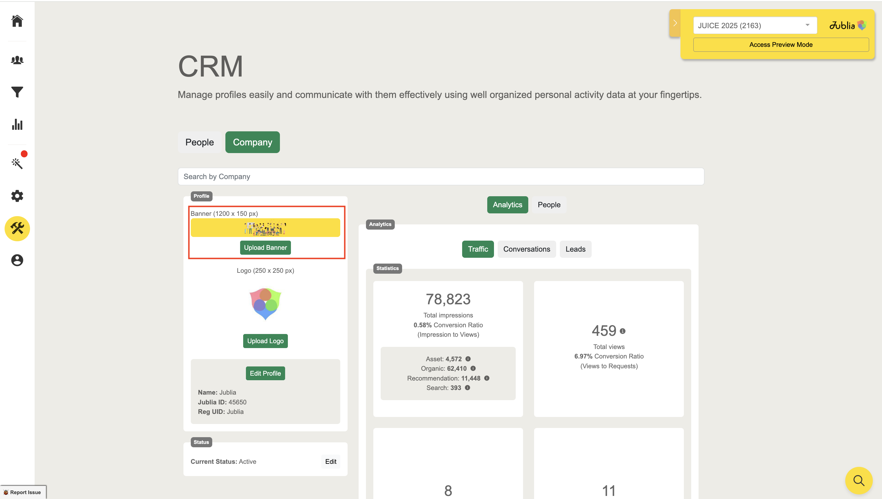Click the magic wand icon with notification
Image resolution: width=882 pixels, height=499 pixels.
(x=17, y=163)
